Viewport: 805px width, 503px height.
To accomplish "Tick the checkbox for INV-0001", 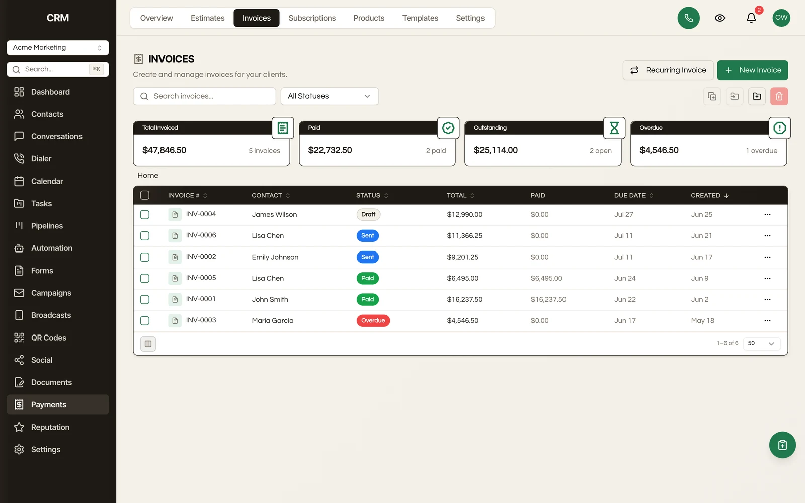I will click(145, 300).
